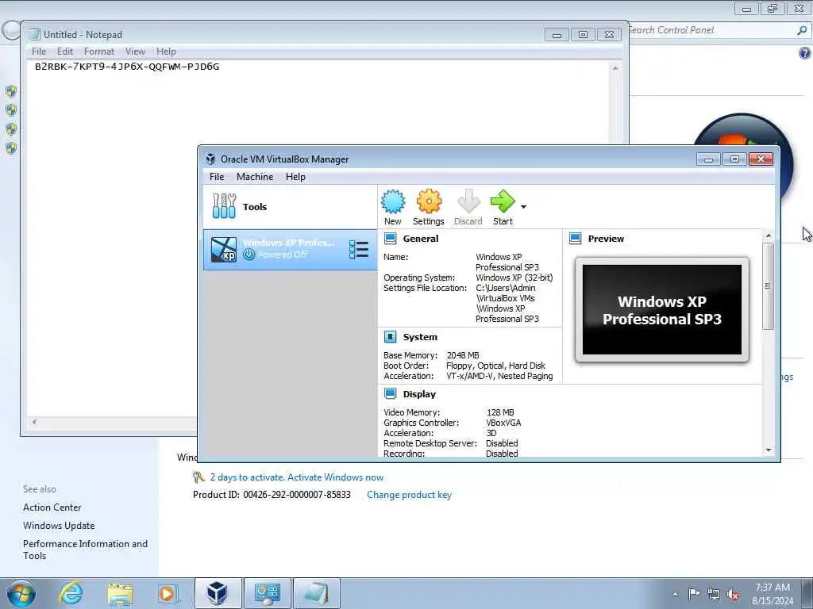Click the product key text in Notepad

(127, 67)
